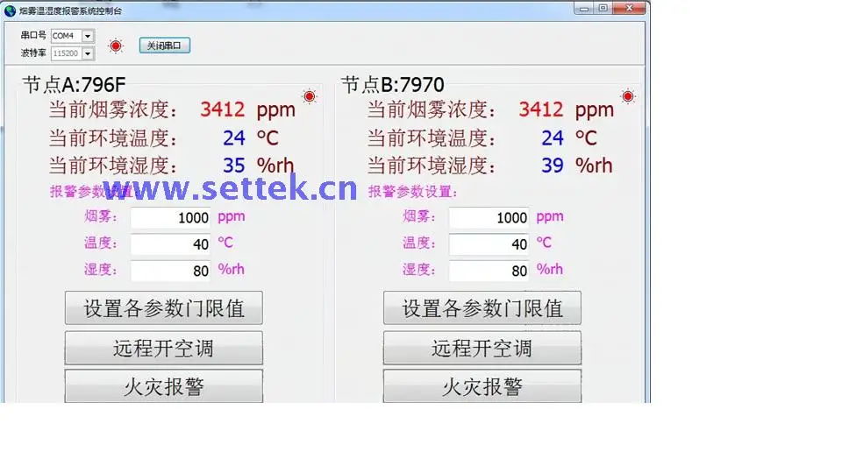Click the 节点B:7970 heading

pyautogui.click(x=393, y=85)
